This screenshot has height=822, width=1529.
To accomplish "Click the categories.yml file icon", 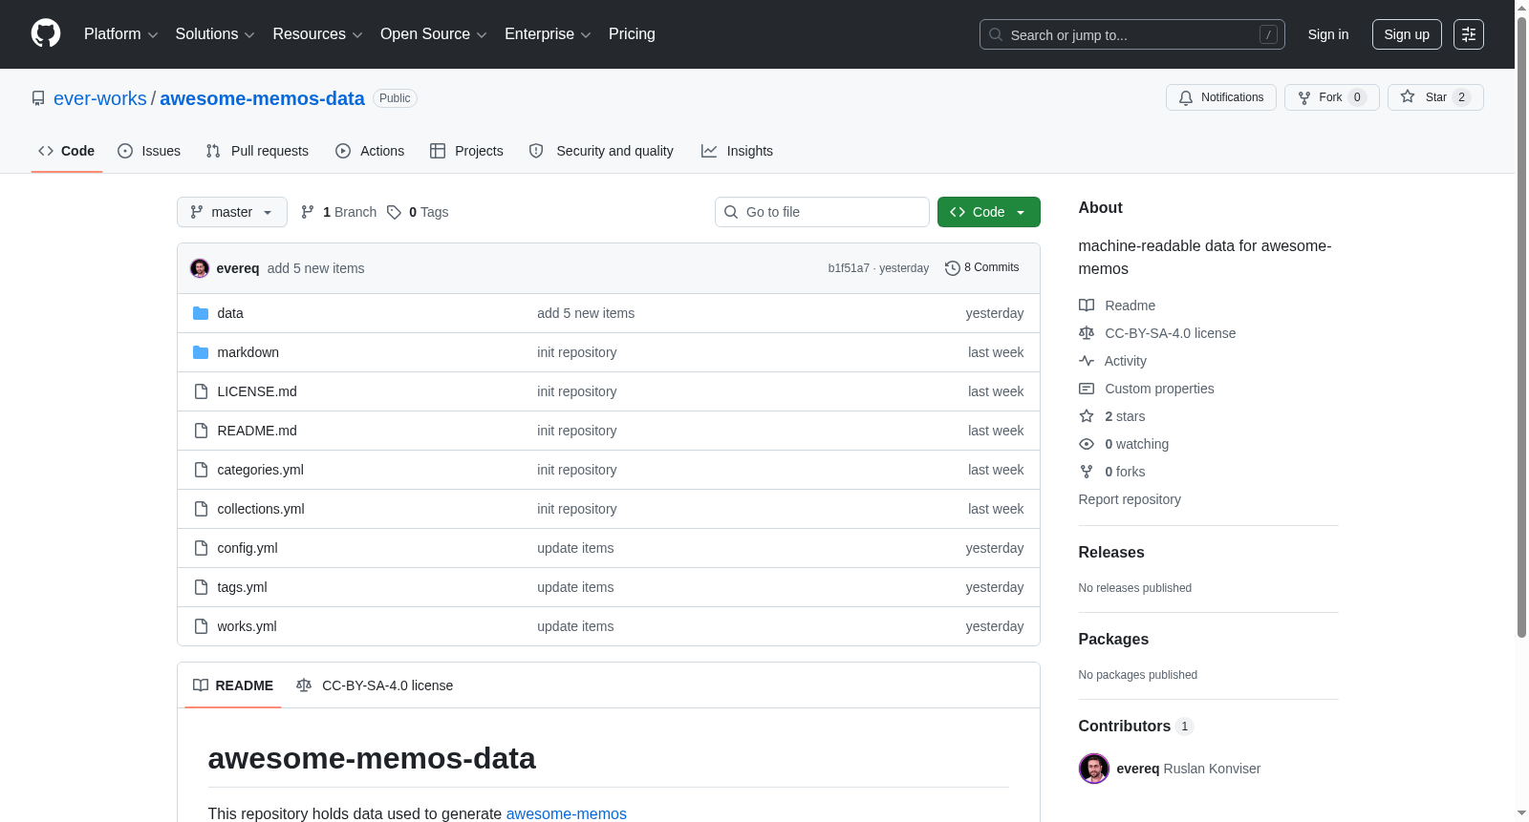I will click(201, 470).
